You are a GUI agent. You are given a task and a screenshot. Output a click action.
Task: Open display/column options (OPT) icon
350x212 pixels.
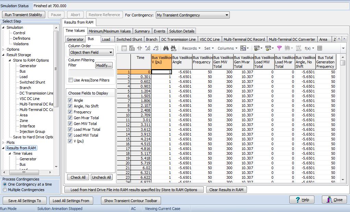132,48
